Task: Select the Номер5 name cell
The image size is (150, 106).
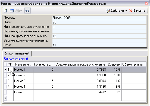Action: pos(23,92)
